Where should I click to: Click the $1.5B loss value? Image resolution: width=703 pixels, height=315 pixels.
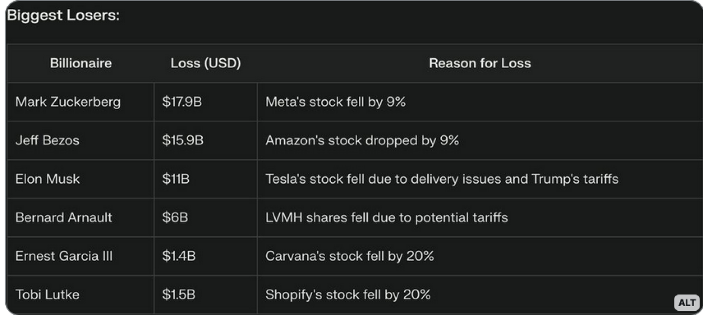179,295
